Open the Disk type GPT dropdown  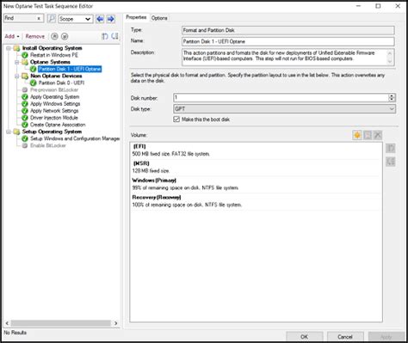pos(284,109)
